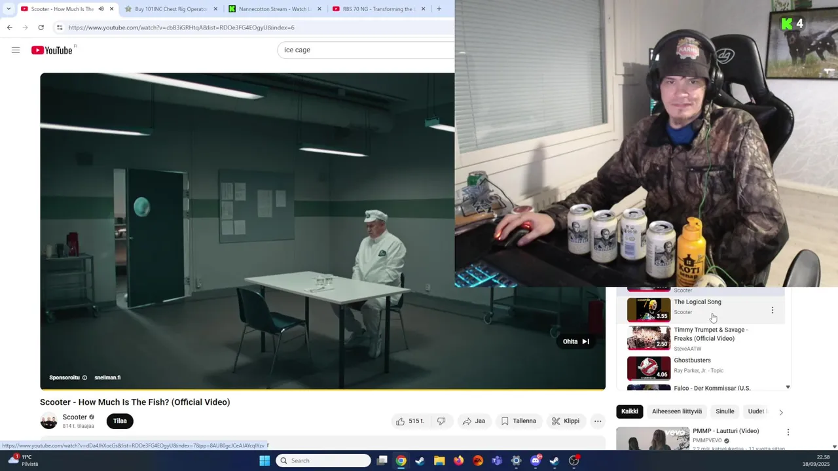838x471 pixels.
Task: Mute the tab via its speaker icon
Action: coord(101,9)
